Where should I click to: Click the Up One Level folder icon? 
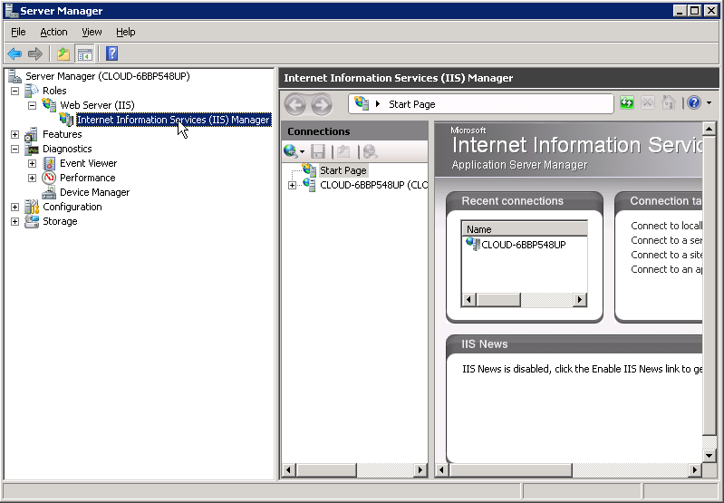tap(63, 54)
